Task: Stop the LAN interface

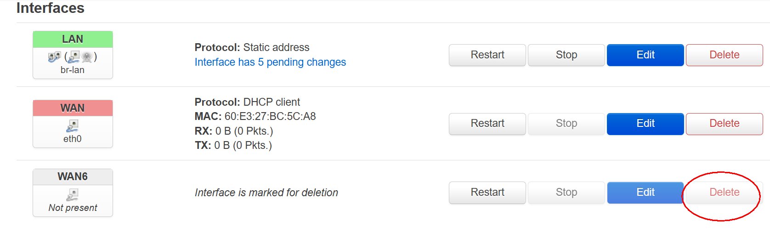Action: coord(566,55)
